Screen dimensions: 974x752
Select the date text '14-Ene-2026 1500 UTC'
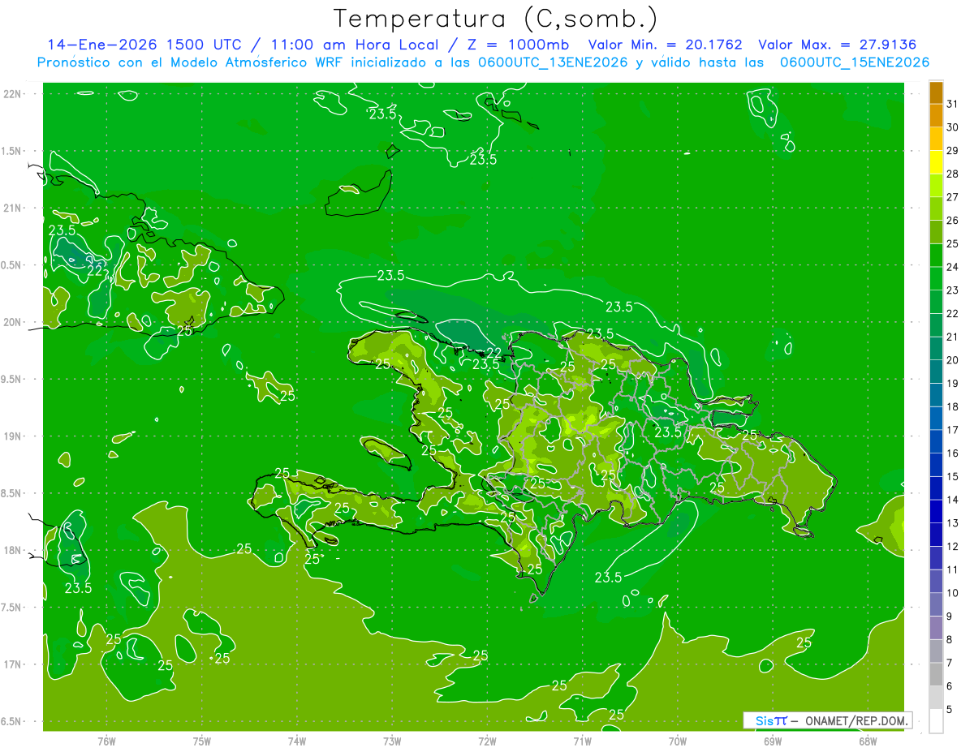click(x=144, y=45)
